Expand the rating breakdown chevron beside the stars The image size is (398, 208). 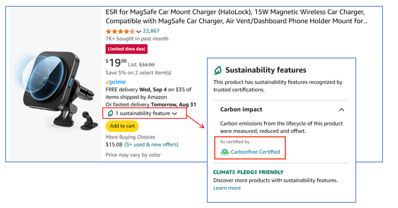(x=139, y=32)
